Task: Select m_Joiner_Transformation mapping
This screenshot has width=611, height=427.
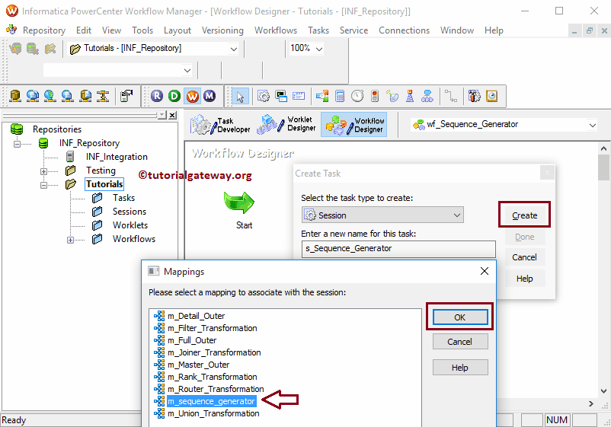Action: 214,352
